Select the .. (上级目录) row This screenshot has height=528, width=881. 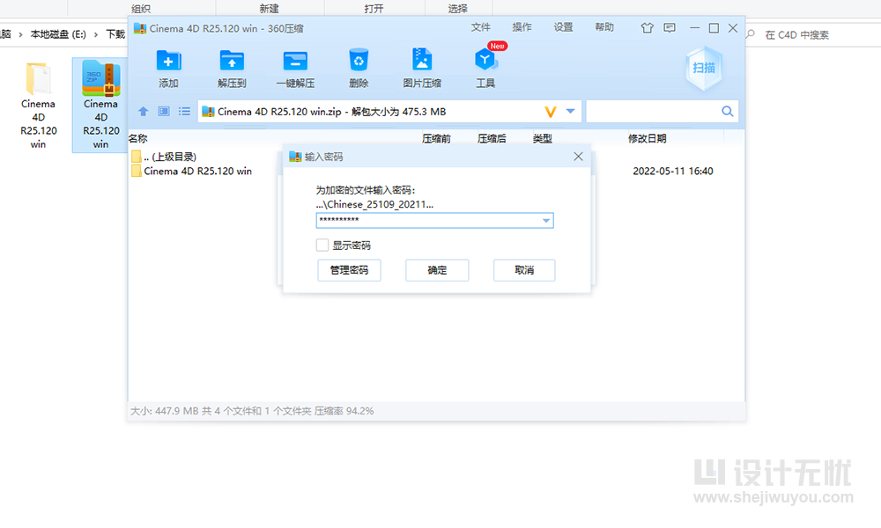[x=164, y=157]
